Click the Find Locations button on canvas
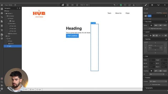 [x=72, y=36]
